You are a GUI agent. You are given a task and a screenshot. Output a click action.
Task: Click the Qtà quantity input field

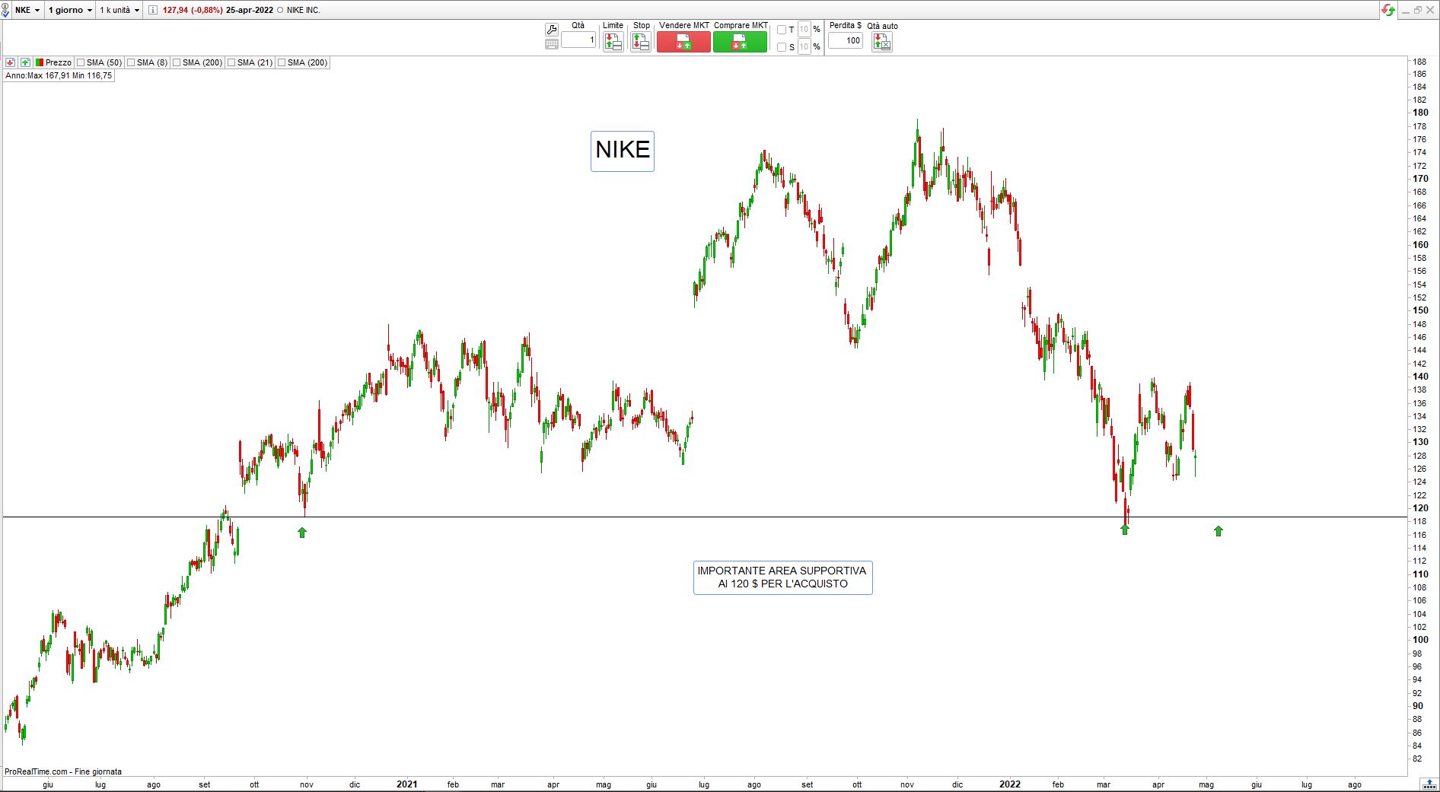578,40
